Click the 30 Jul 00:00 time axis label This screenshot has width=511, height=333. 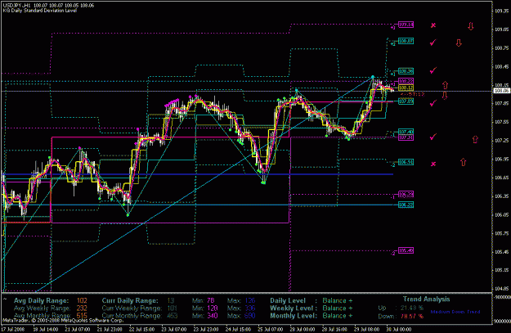[399, 329]
